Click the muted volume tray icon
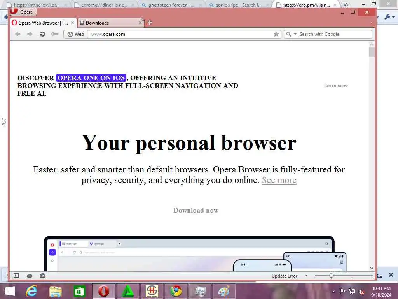Viewport: 398px width, 299px height. pos(361,292)
